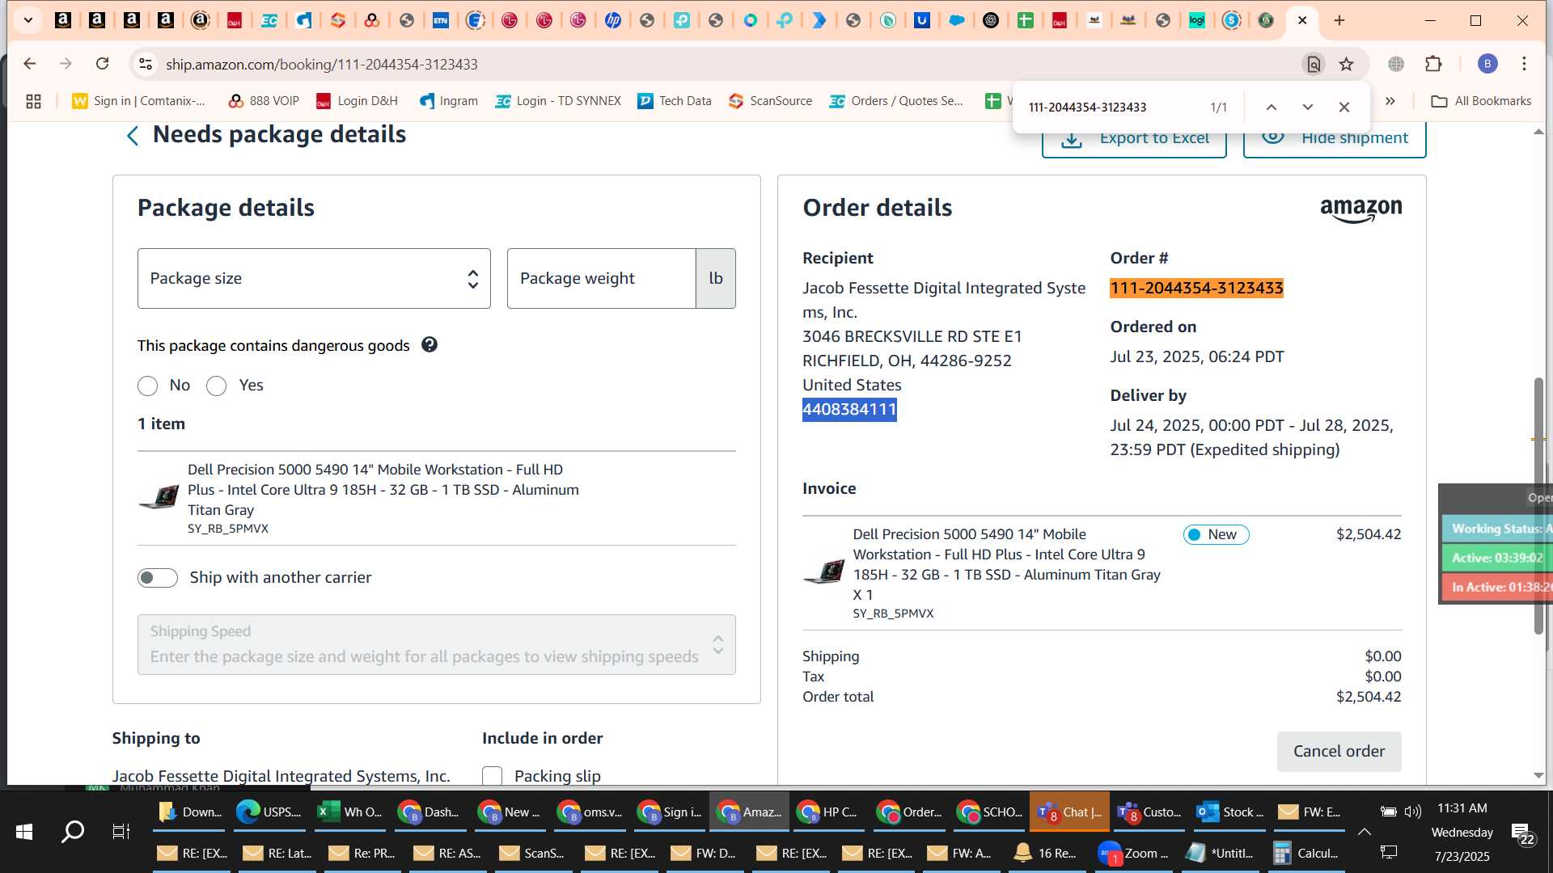Open Teams Chat taskbar window

[x=1069, y=812]
